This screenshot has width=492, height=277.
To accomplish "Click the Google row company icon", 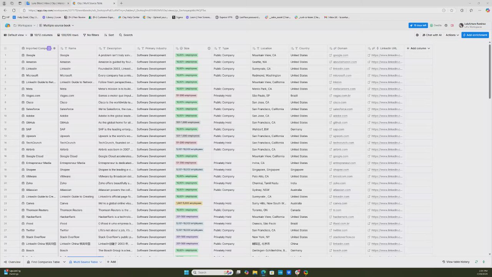I will coord(23,55).
